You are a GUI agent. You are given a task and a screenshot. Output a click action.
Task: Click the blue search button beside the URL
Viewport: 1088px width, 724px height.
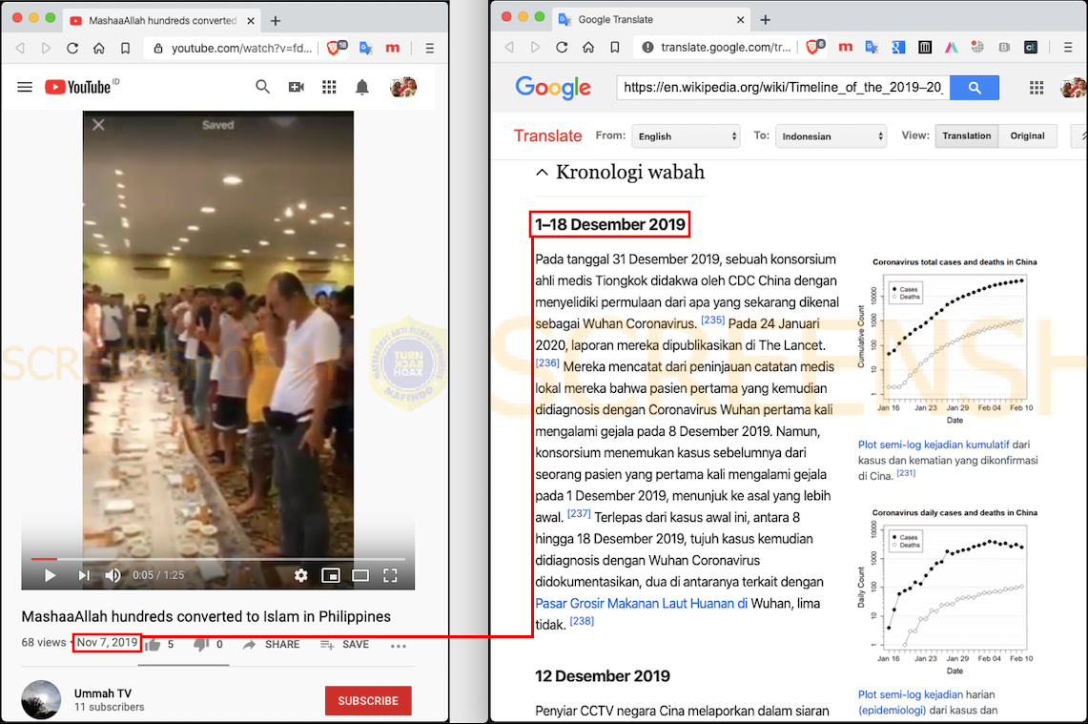975,88
